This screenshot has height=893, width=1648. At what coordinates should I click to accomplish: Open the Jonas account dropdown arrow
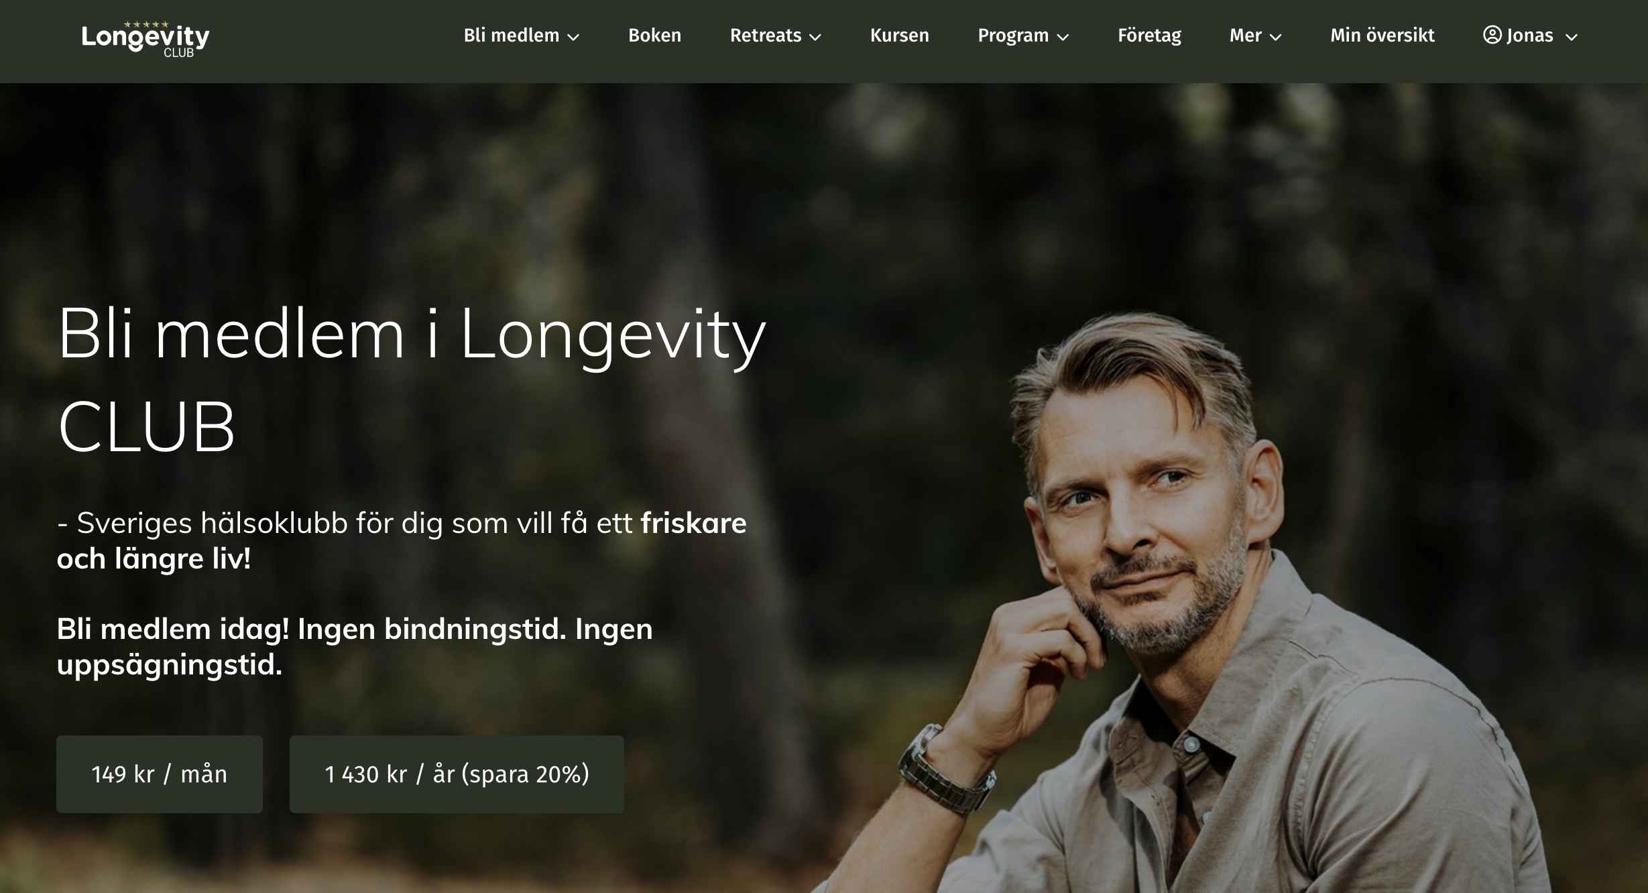[1571, 38]
